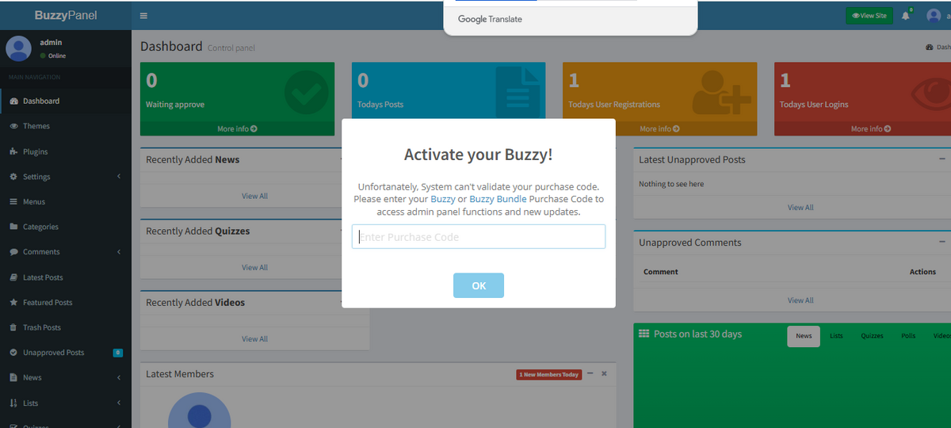Expand the Settings sidebar menu
This screenshot has height=428, width=951.
[66, 177]
